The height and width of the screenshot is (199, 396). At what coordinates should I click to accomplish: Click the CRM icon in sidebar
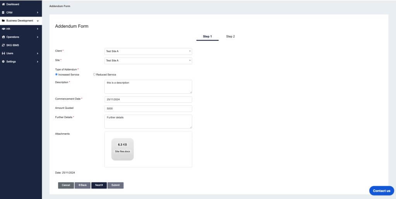coord(3,12)
